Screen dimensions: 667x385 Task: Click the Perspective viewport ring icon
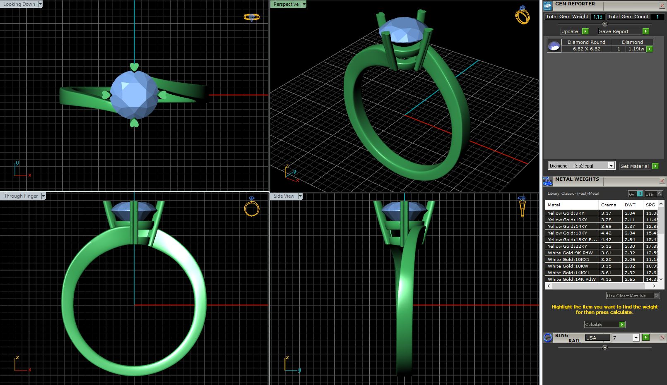(x=522, y=15)
